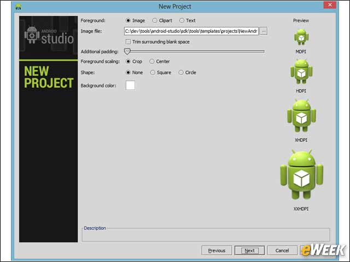This screenshot has width=350, height=262.
Task: Click the Image file path field
Action: point(191,31)
